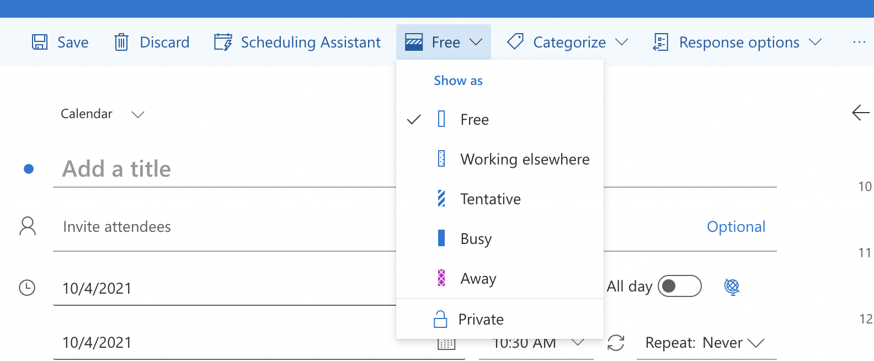Viewport: 874px width, 361px height.
Task: Mark event as Private
Action: coord(480,320)
